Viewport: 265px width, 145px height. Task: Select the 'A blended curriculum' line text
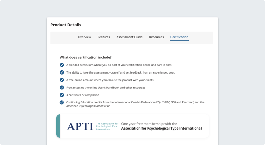[x=119, y=65]
